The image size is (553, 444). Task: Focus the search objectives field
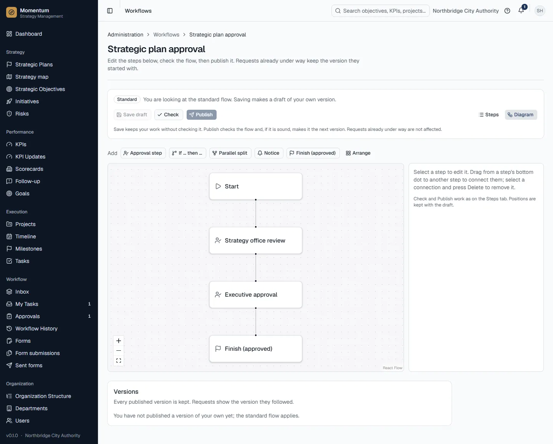[x=380, y=11]
